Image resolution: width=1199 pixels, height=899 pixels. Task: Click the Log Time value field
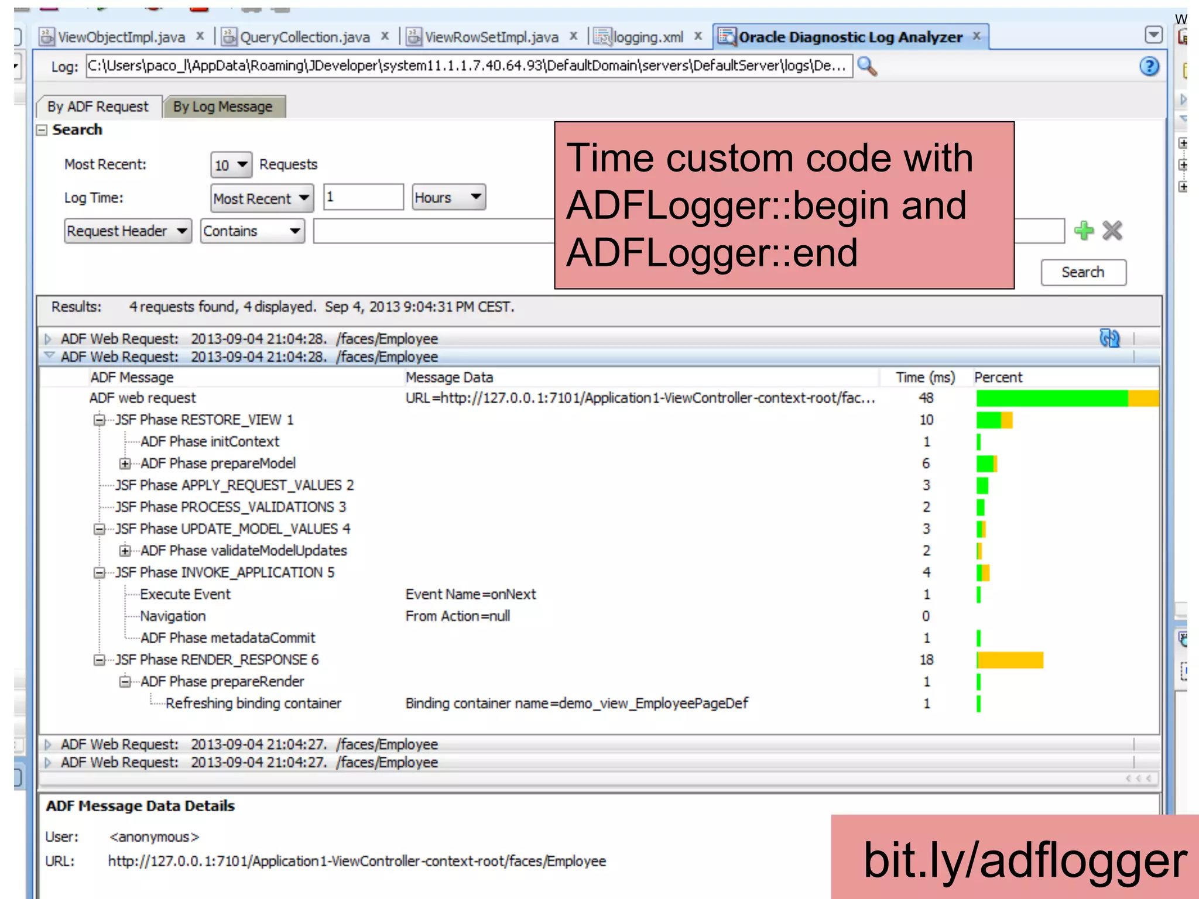click(x=364, y=197)
